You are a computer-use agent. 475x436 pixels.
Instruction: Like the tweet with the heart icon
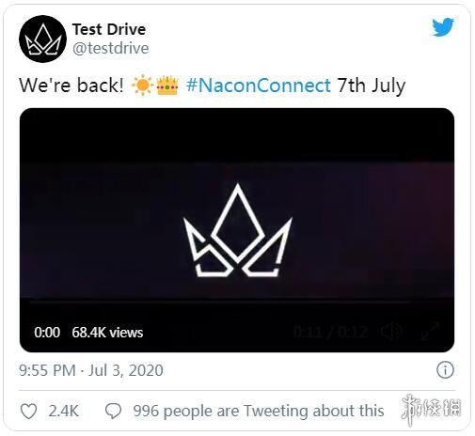(28, 411)
